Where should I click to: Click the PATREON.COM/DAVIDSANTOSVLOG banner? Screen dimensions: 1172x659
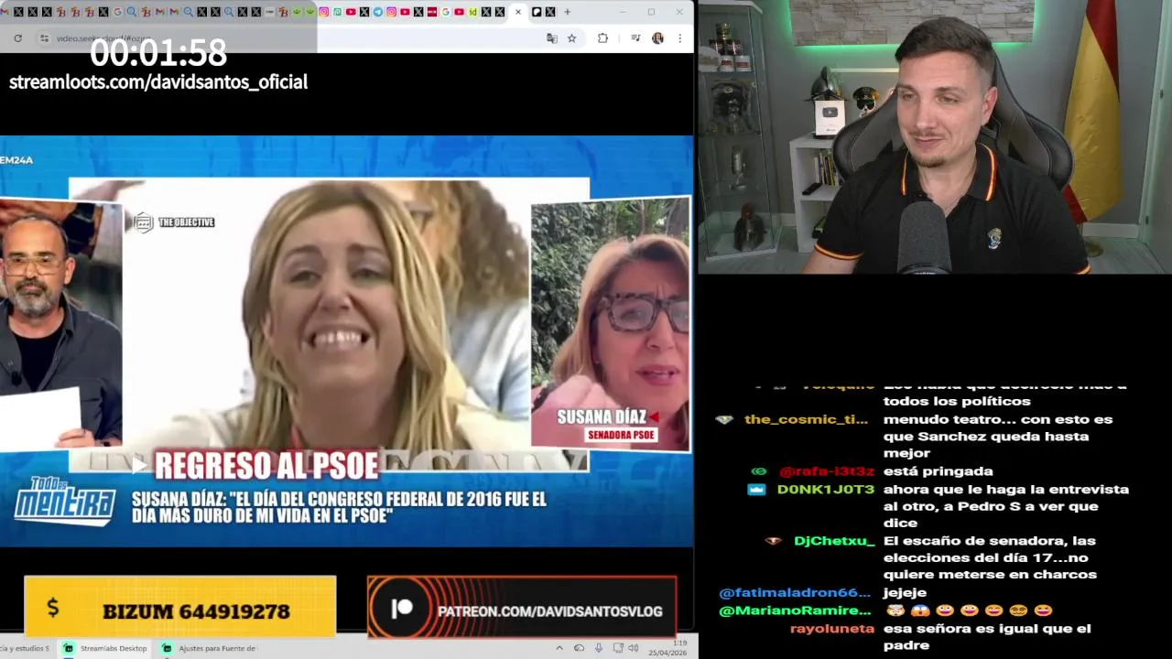[x=522, y=607]
